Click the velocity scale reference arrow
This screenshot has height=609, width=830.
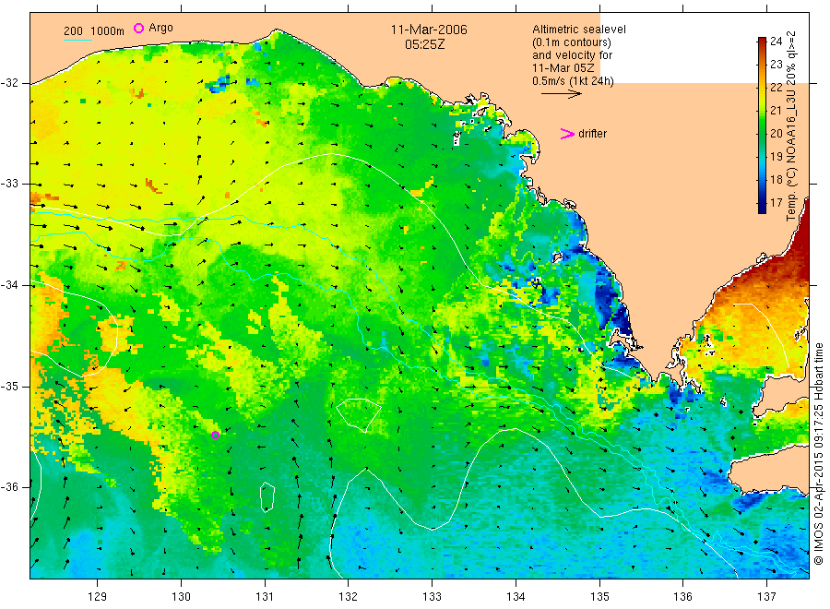coord(561,94)
